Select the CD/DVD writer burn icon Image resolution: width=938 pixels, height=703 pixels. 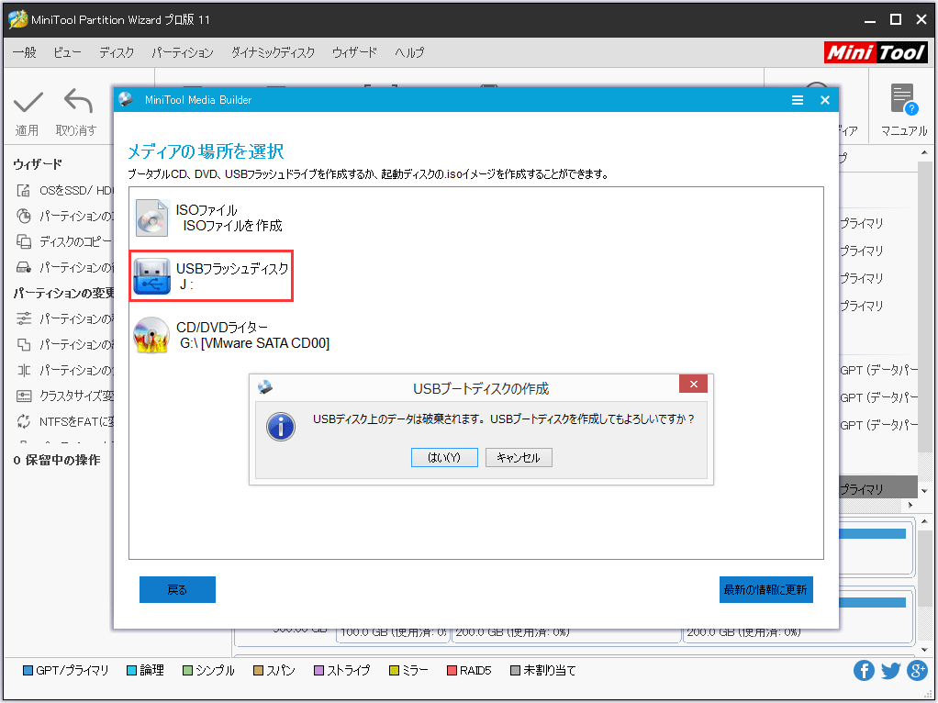tap(151, 335)
